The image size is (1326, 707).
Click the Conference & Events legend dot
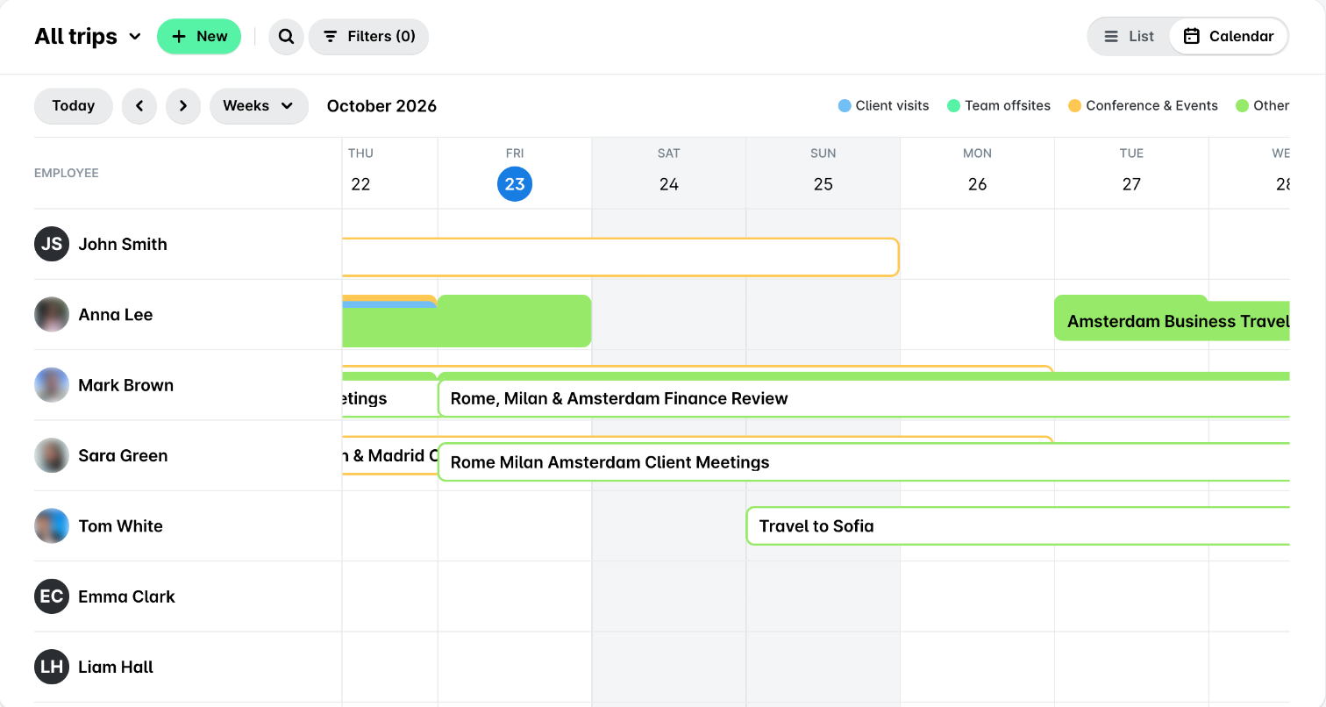coord(1075,106)
